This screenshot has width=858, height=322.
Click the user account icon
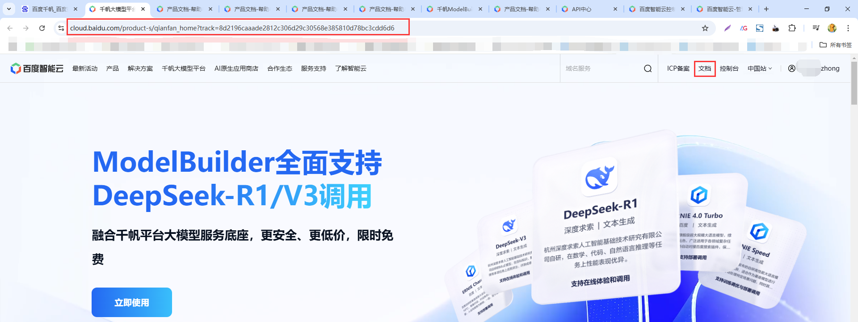coord(792,68)
